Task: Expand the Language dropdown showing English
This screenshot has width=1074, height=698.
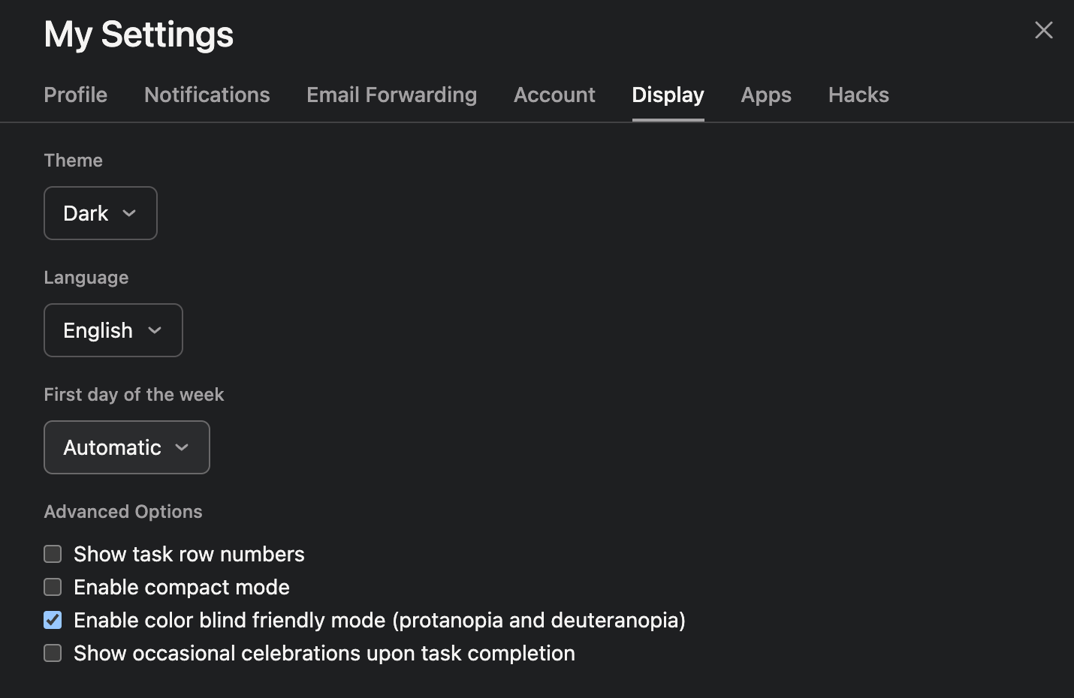Action: point(113,330)
